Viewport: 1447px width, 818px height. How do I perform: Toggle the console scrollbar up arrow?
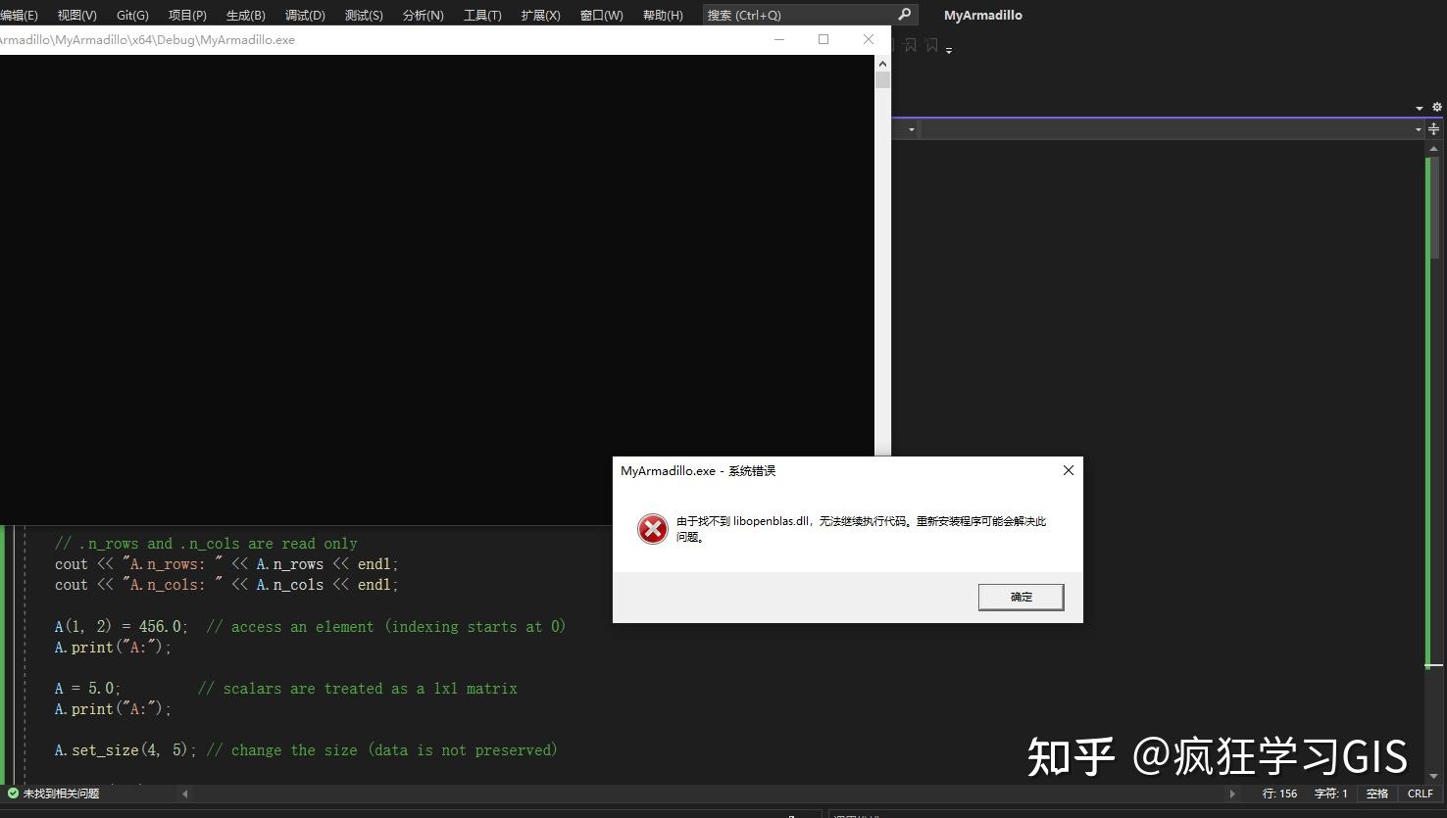[x=881, y=62]
